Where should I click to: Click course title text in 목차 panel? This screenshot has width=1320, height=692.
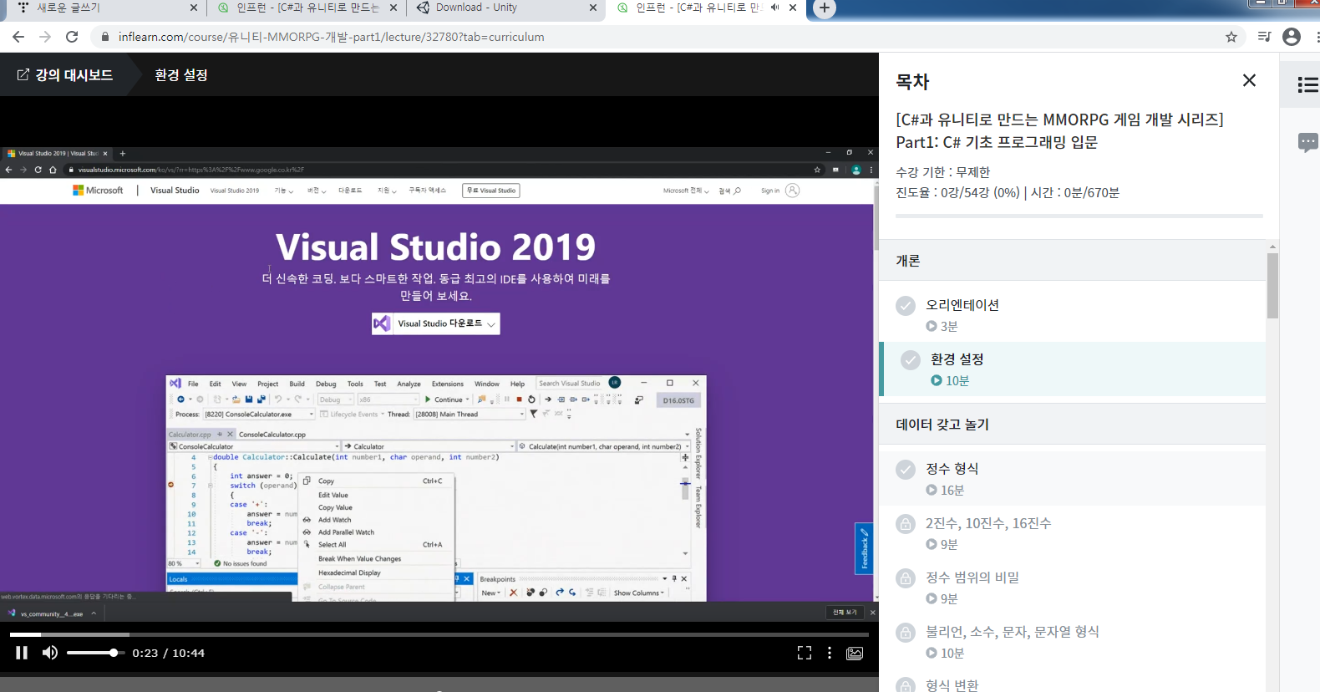point(1059,130)
